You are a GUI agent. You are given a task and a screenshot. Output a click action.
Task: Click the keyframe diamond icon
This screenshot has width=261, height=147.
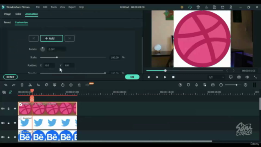pos(71,85)
